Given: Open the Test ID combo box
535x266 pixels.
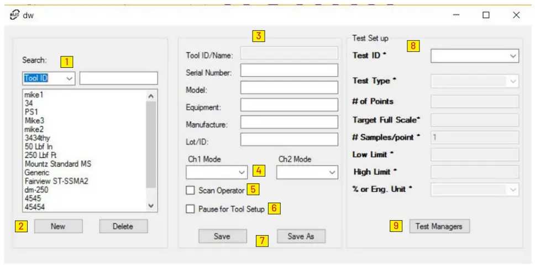Looking at the screenshot, I should (475, 56).
